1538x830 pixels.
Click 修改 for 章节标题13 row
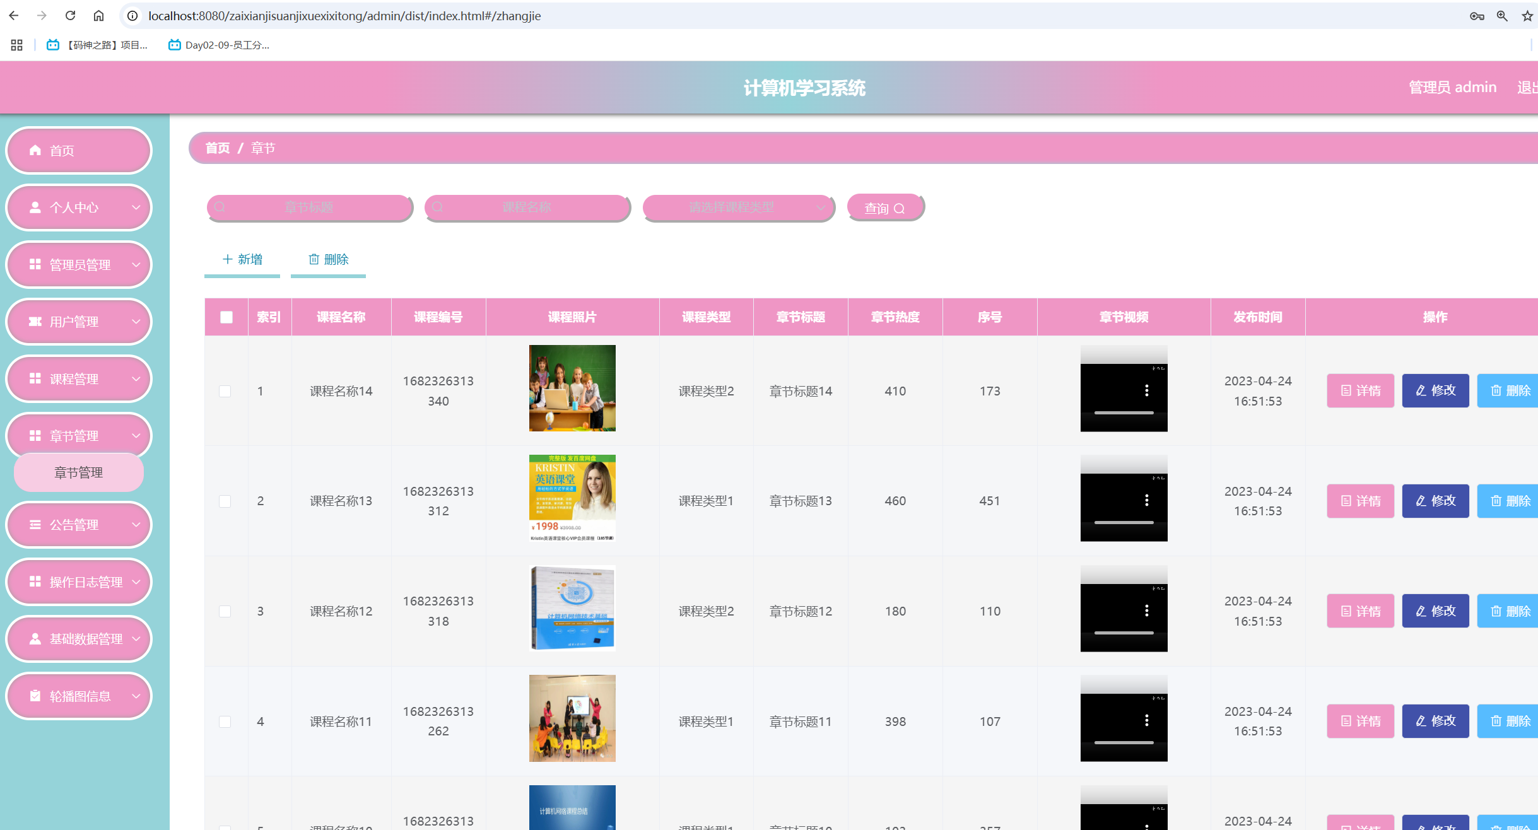1435,501
